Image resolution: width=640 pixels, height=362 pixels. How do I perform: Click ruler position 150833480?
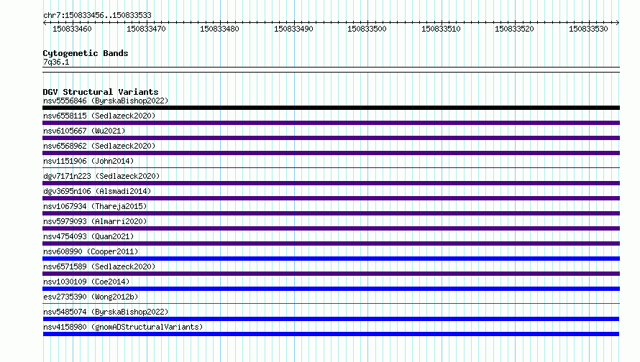pos(219,29)
